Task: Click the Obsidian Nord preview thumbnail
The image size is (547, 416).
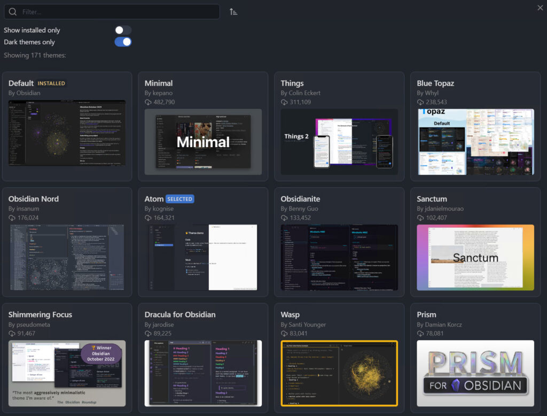Action: pos(67,257)
